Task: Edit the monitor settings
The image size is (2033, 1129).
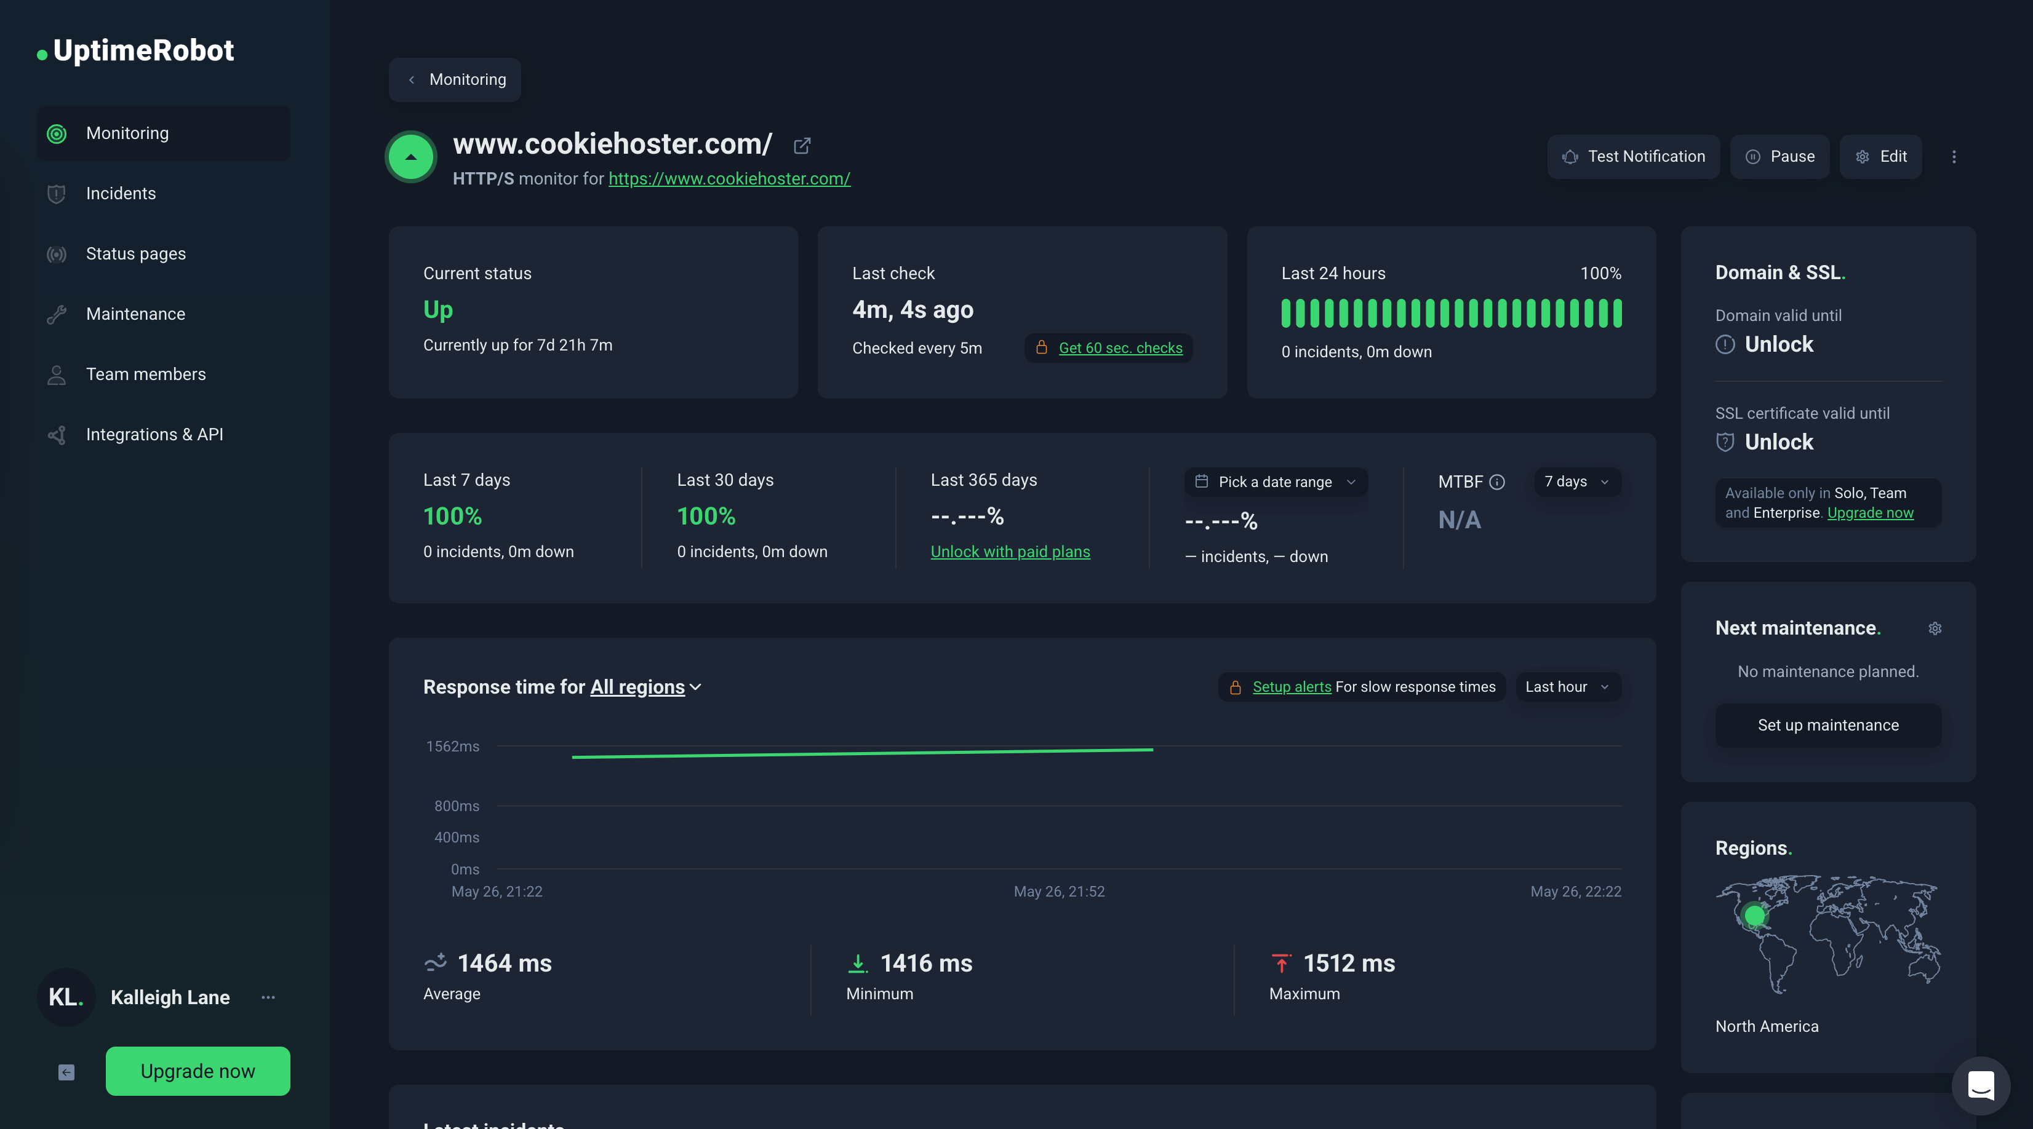Action: tap(1880, 156)
